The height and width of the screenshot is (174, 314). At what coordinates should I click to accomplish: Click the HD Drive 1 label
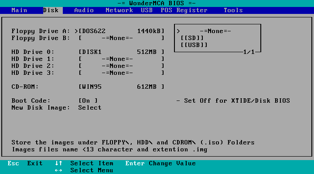point(33,59)
